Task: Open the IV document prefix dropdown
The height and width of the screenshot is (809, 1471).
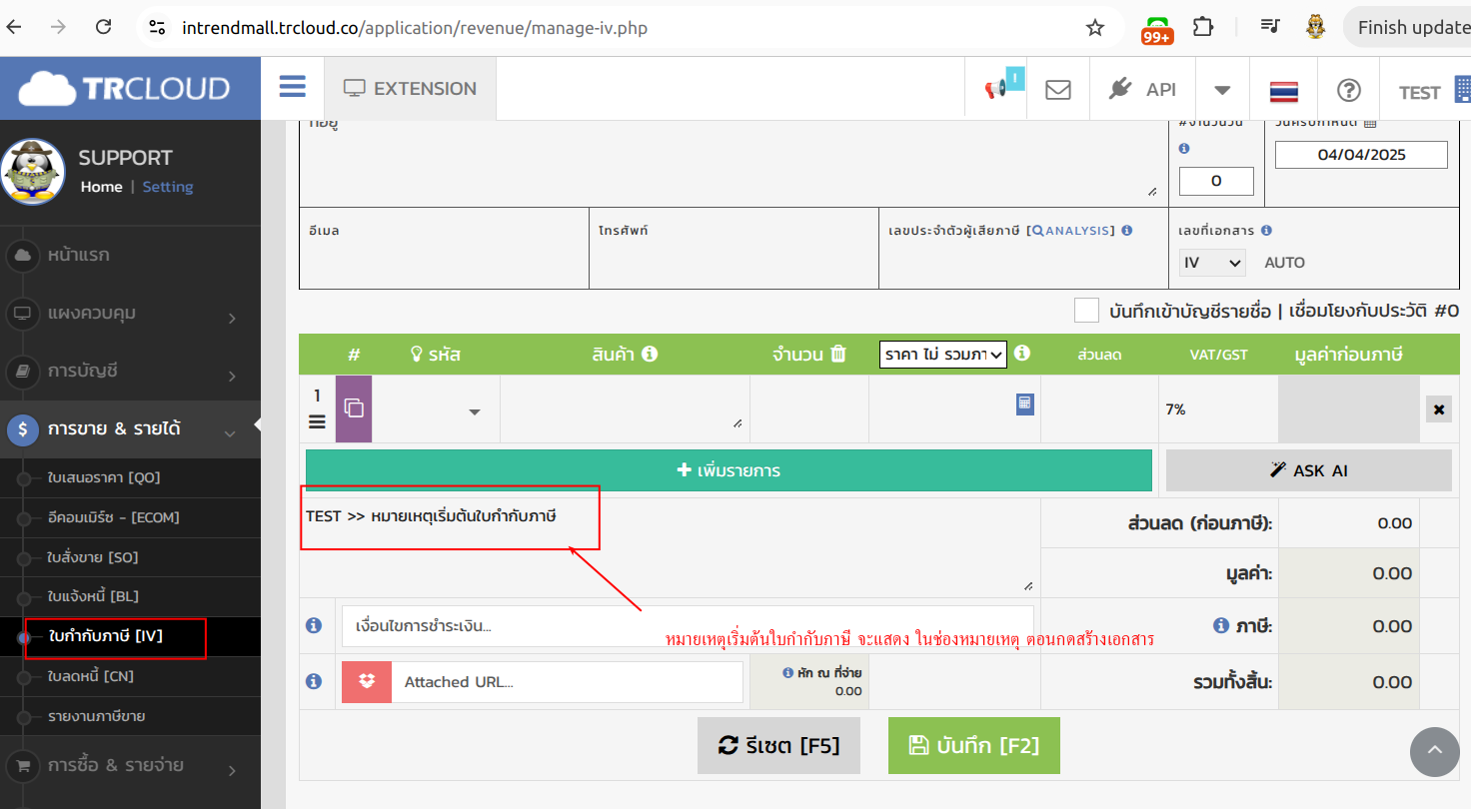Action: (1212, 263)
